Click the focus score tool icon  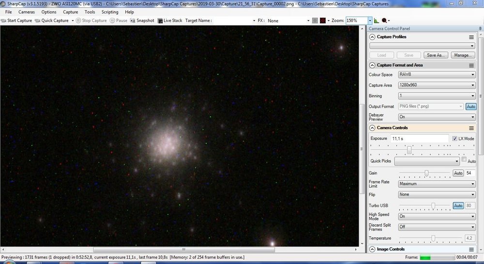coord(384,21)
